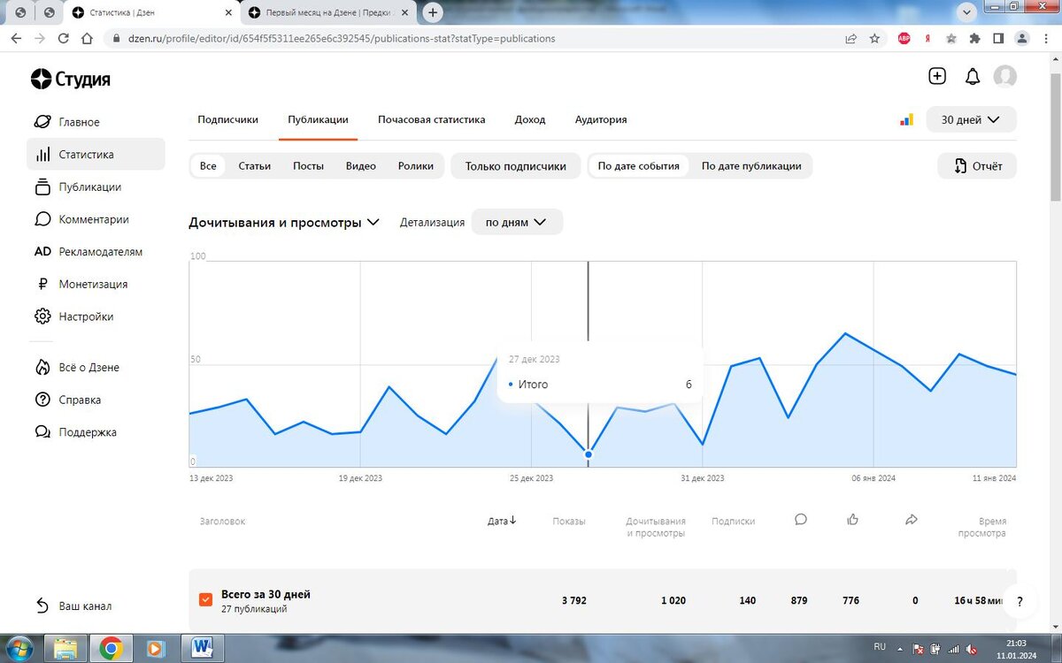The image size is (1062, 663).
Task: Open the 'Почасовая статистика' tab
Action: click(431, 119)
